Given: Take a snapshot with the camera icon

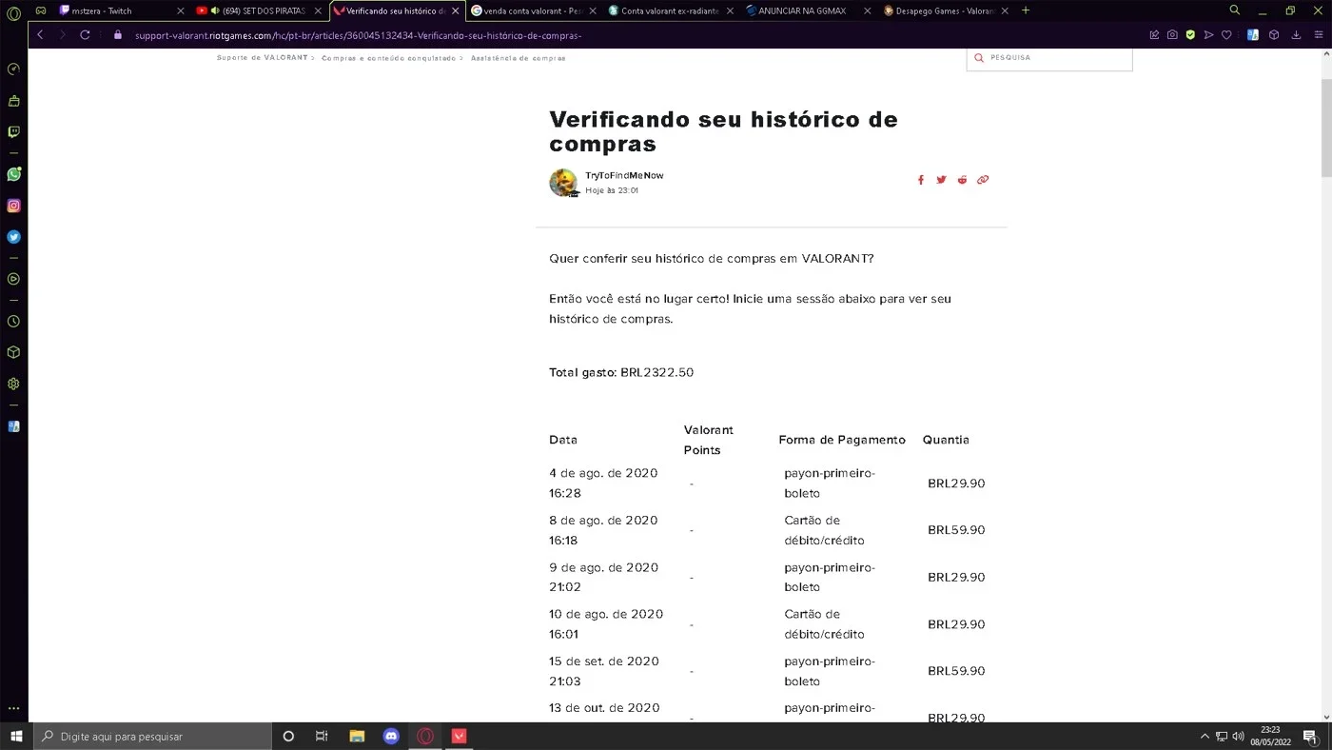Looking at the screenshot, I should pyautogui.click(x=1172, y=35).
